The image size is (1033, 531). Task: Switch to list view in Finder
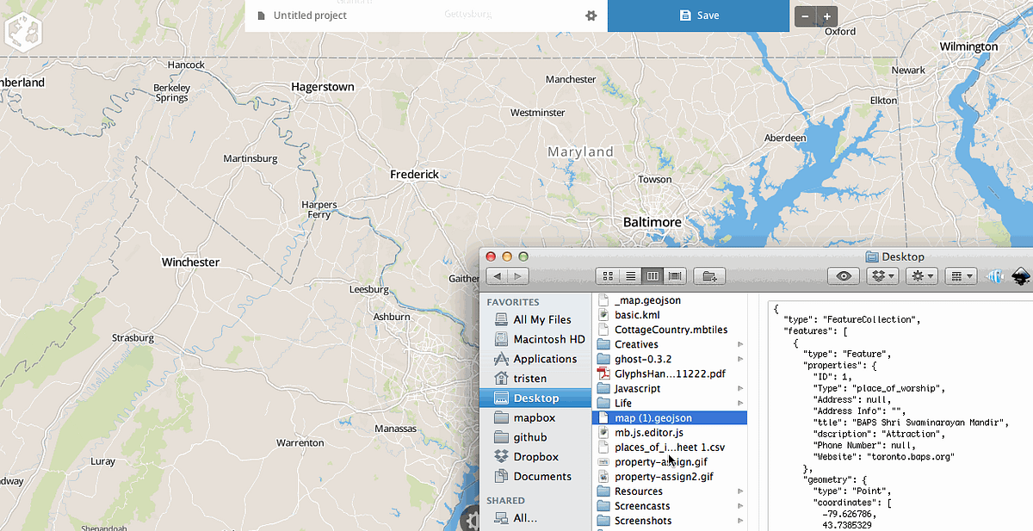tap(630, 275)
